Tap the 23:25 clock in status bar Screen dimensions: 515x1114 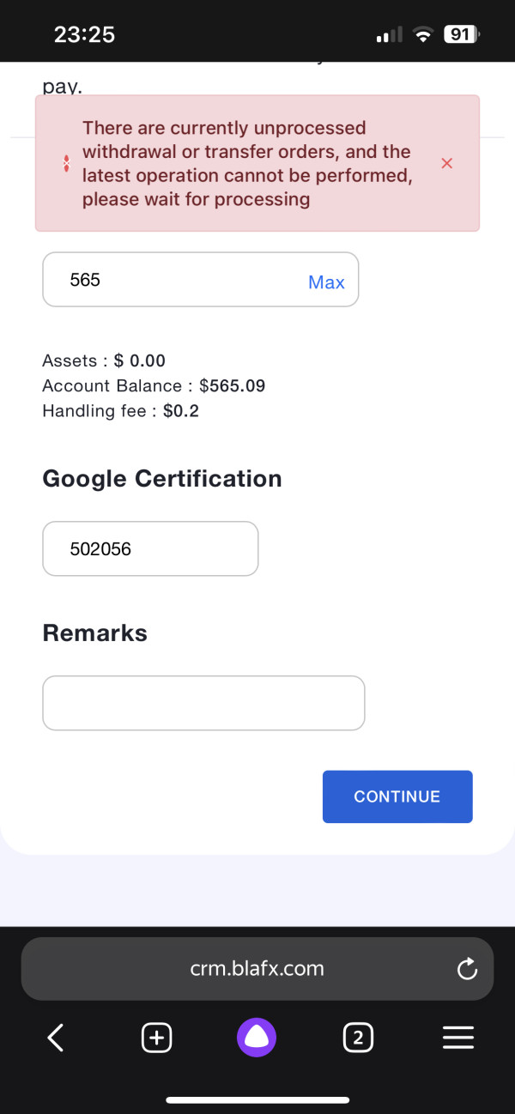pos(84,34)
